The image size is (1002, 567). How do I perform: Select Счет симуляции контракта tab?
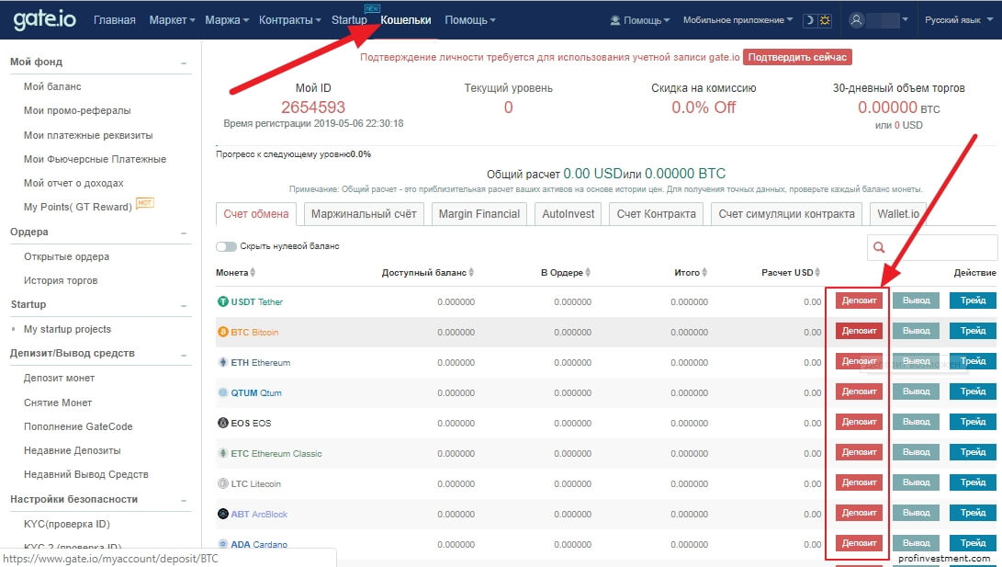(x=787, y=214)
